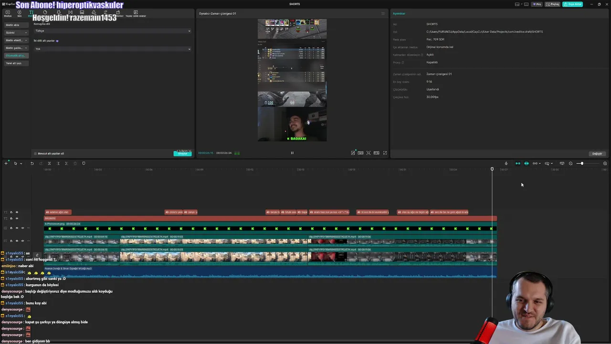Open the İki dilli alt yazılar Yok dropdown
Image resolution: width=611 pixels, height=344 pixels.
(x=112, y=49)
